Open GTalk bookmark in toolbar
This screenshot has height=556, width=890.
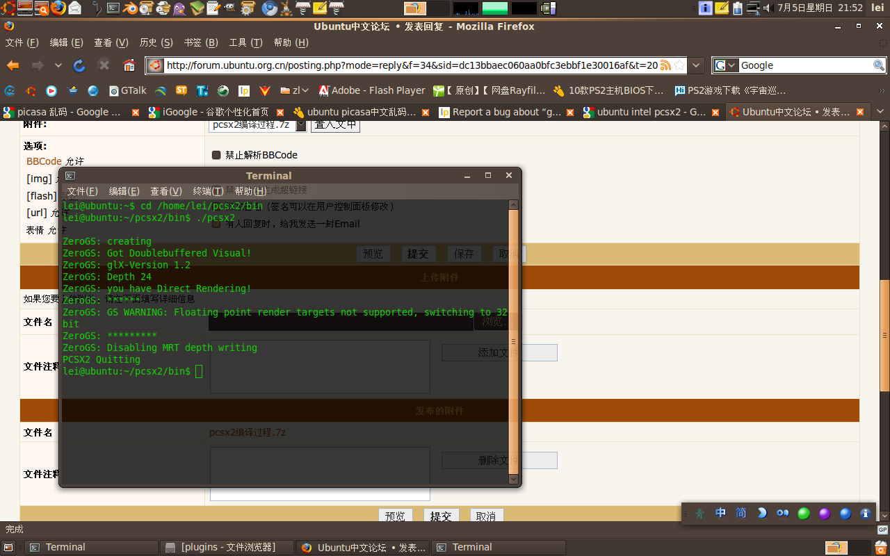(128, 90)
